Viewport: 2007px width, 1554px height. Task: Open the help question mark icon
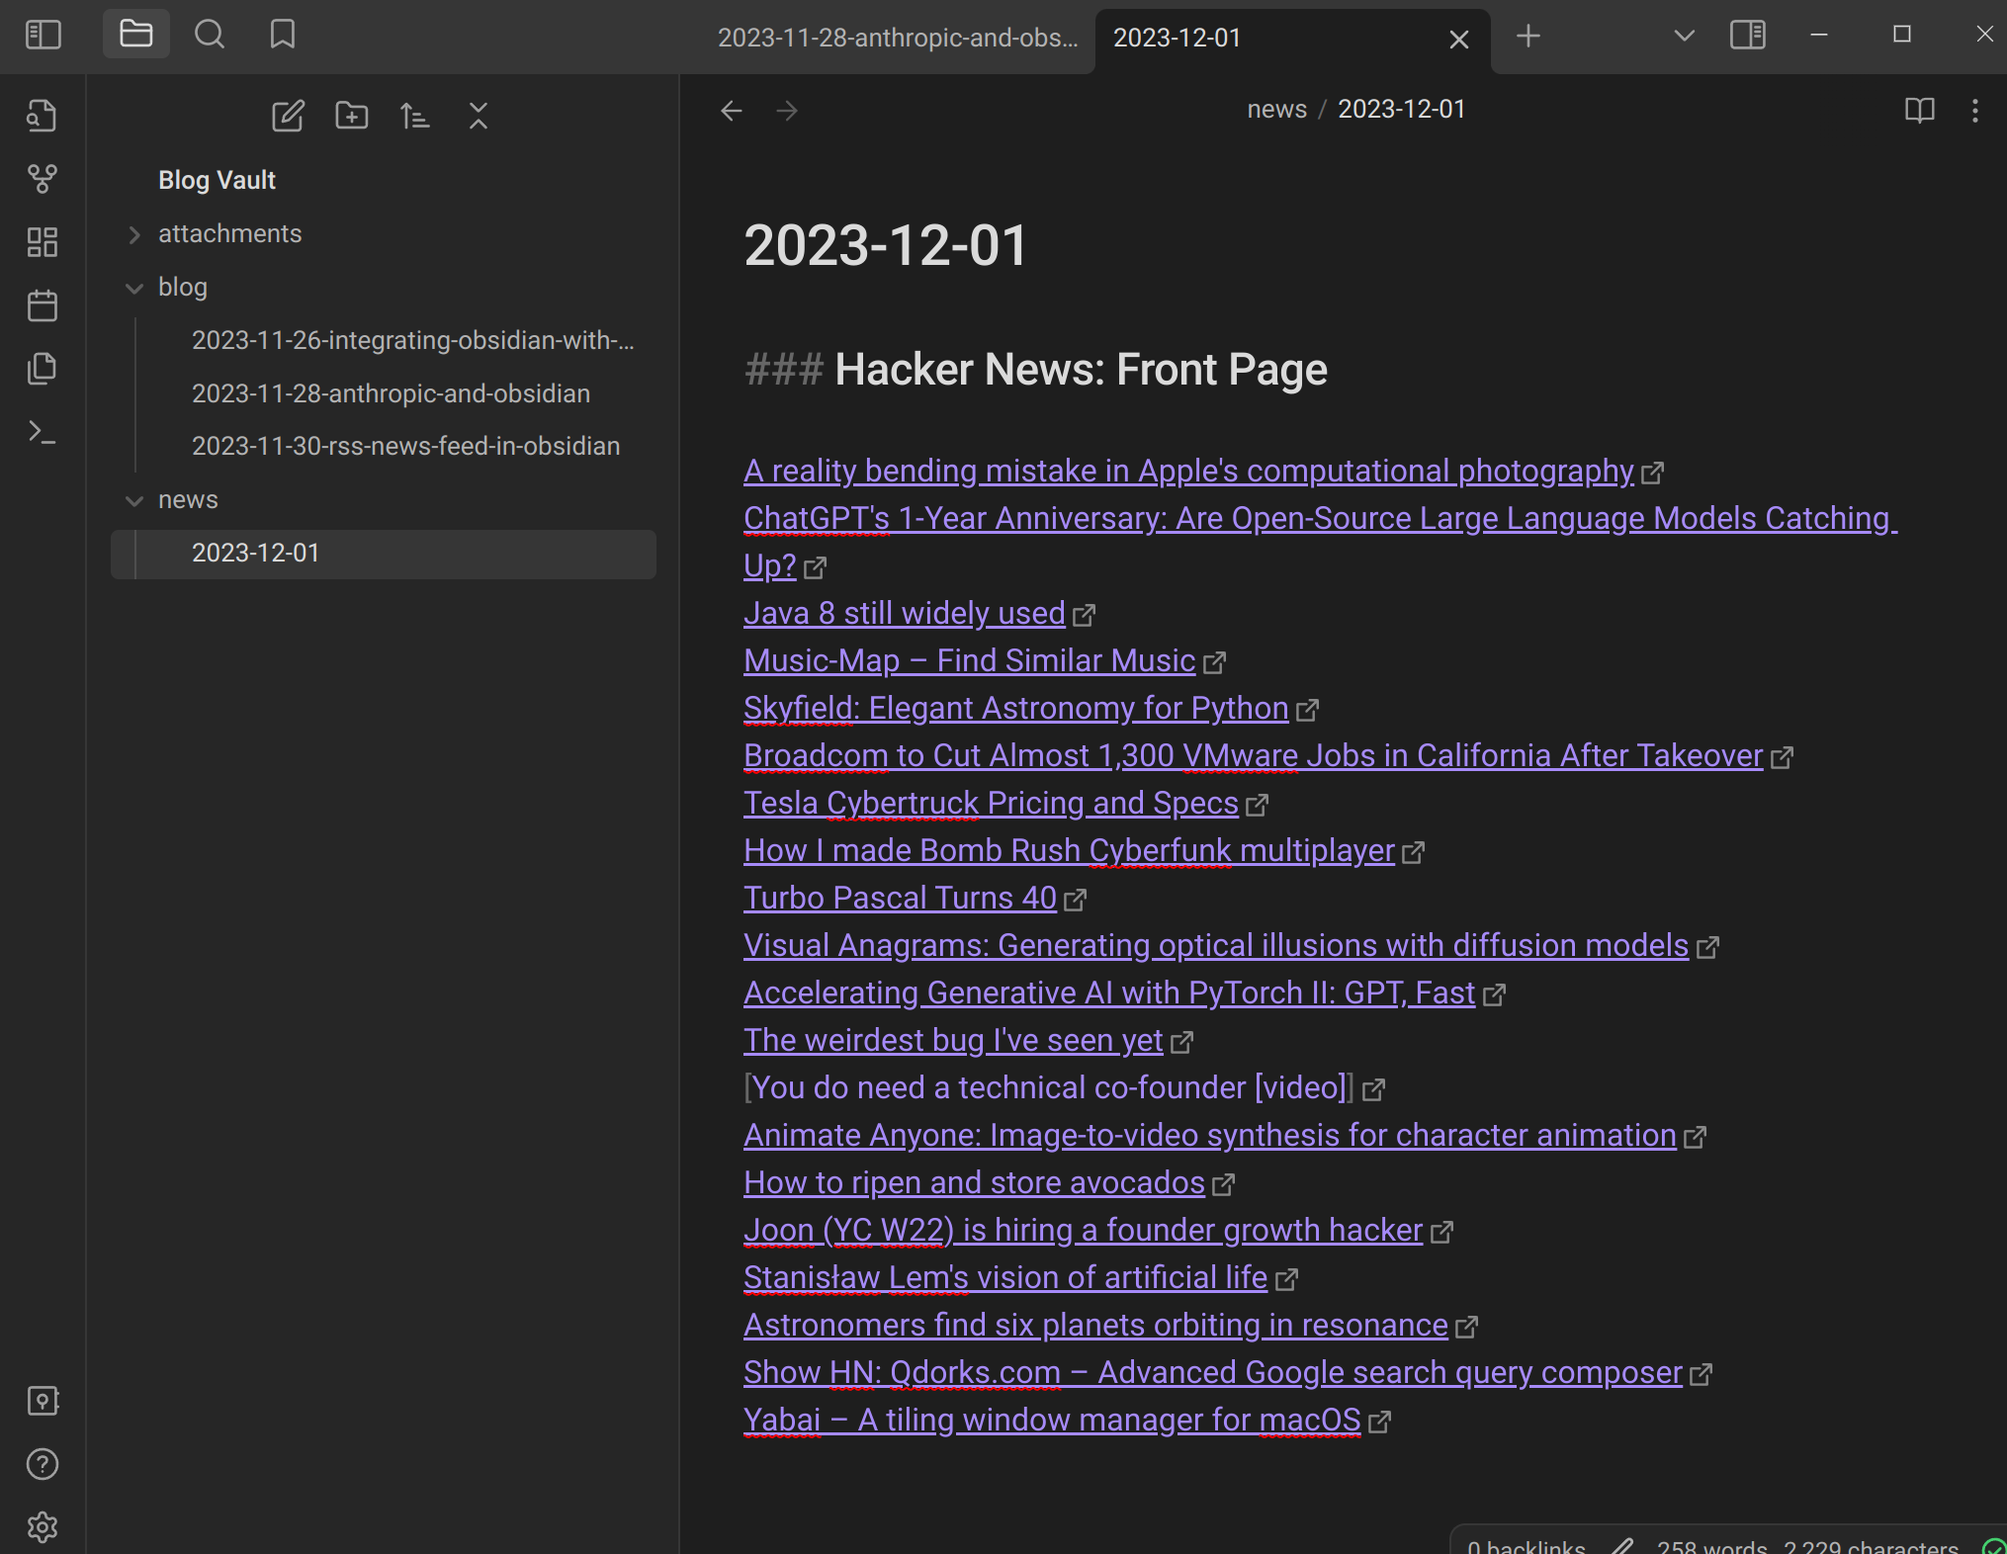pos(42,1466)
